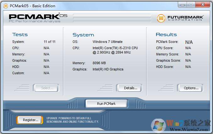The width and height of the screenshot is (213, 134).
Task: Click the System section heading
Action: pyautogui.click(x=83, y=35)
